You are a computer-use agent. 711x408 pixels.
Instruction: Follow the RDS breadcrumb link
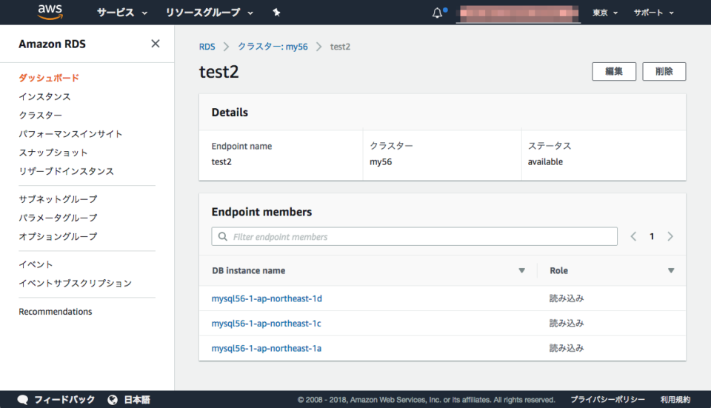tap(207, 47)
